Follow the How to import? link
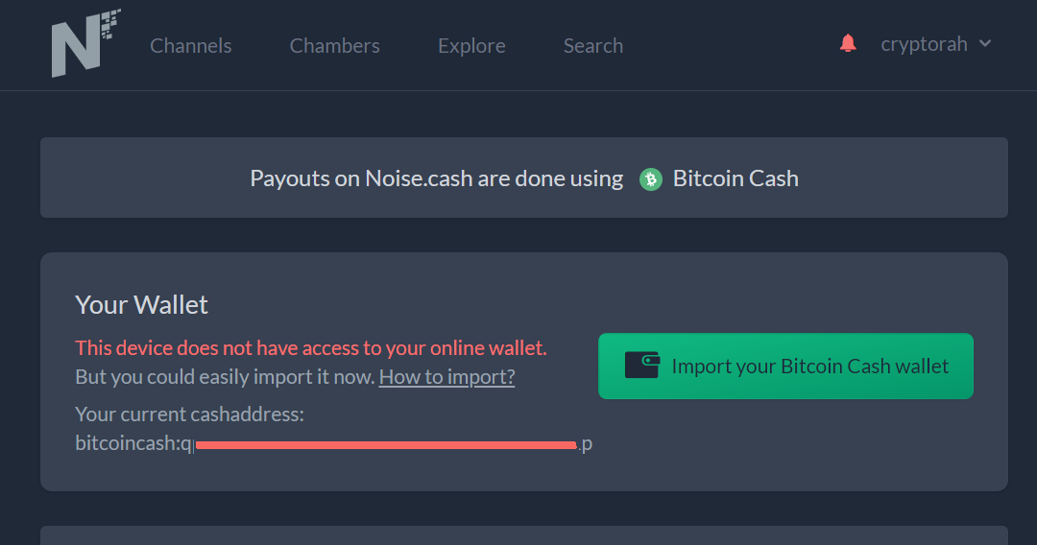The image size is (1037, 545). point(447,376)
